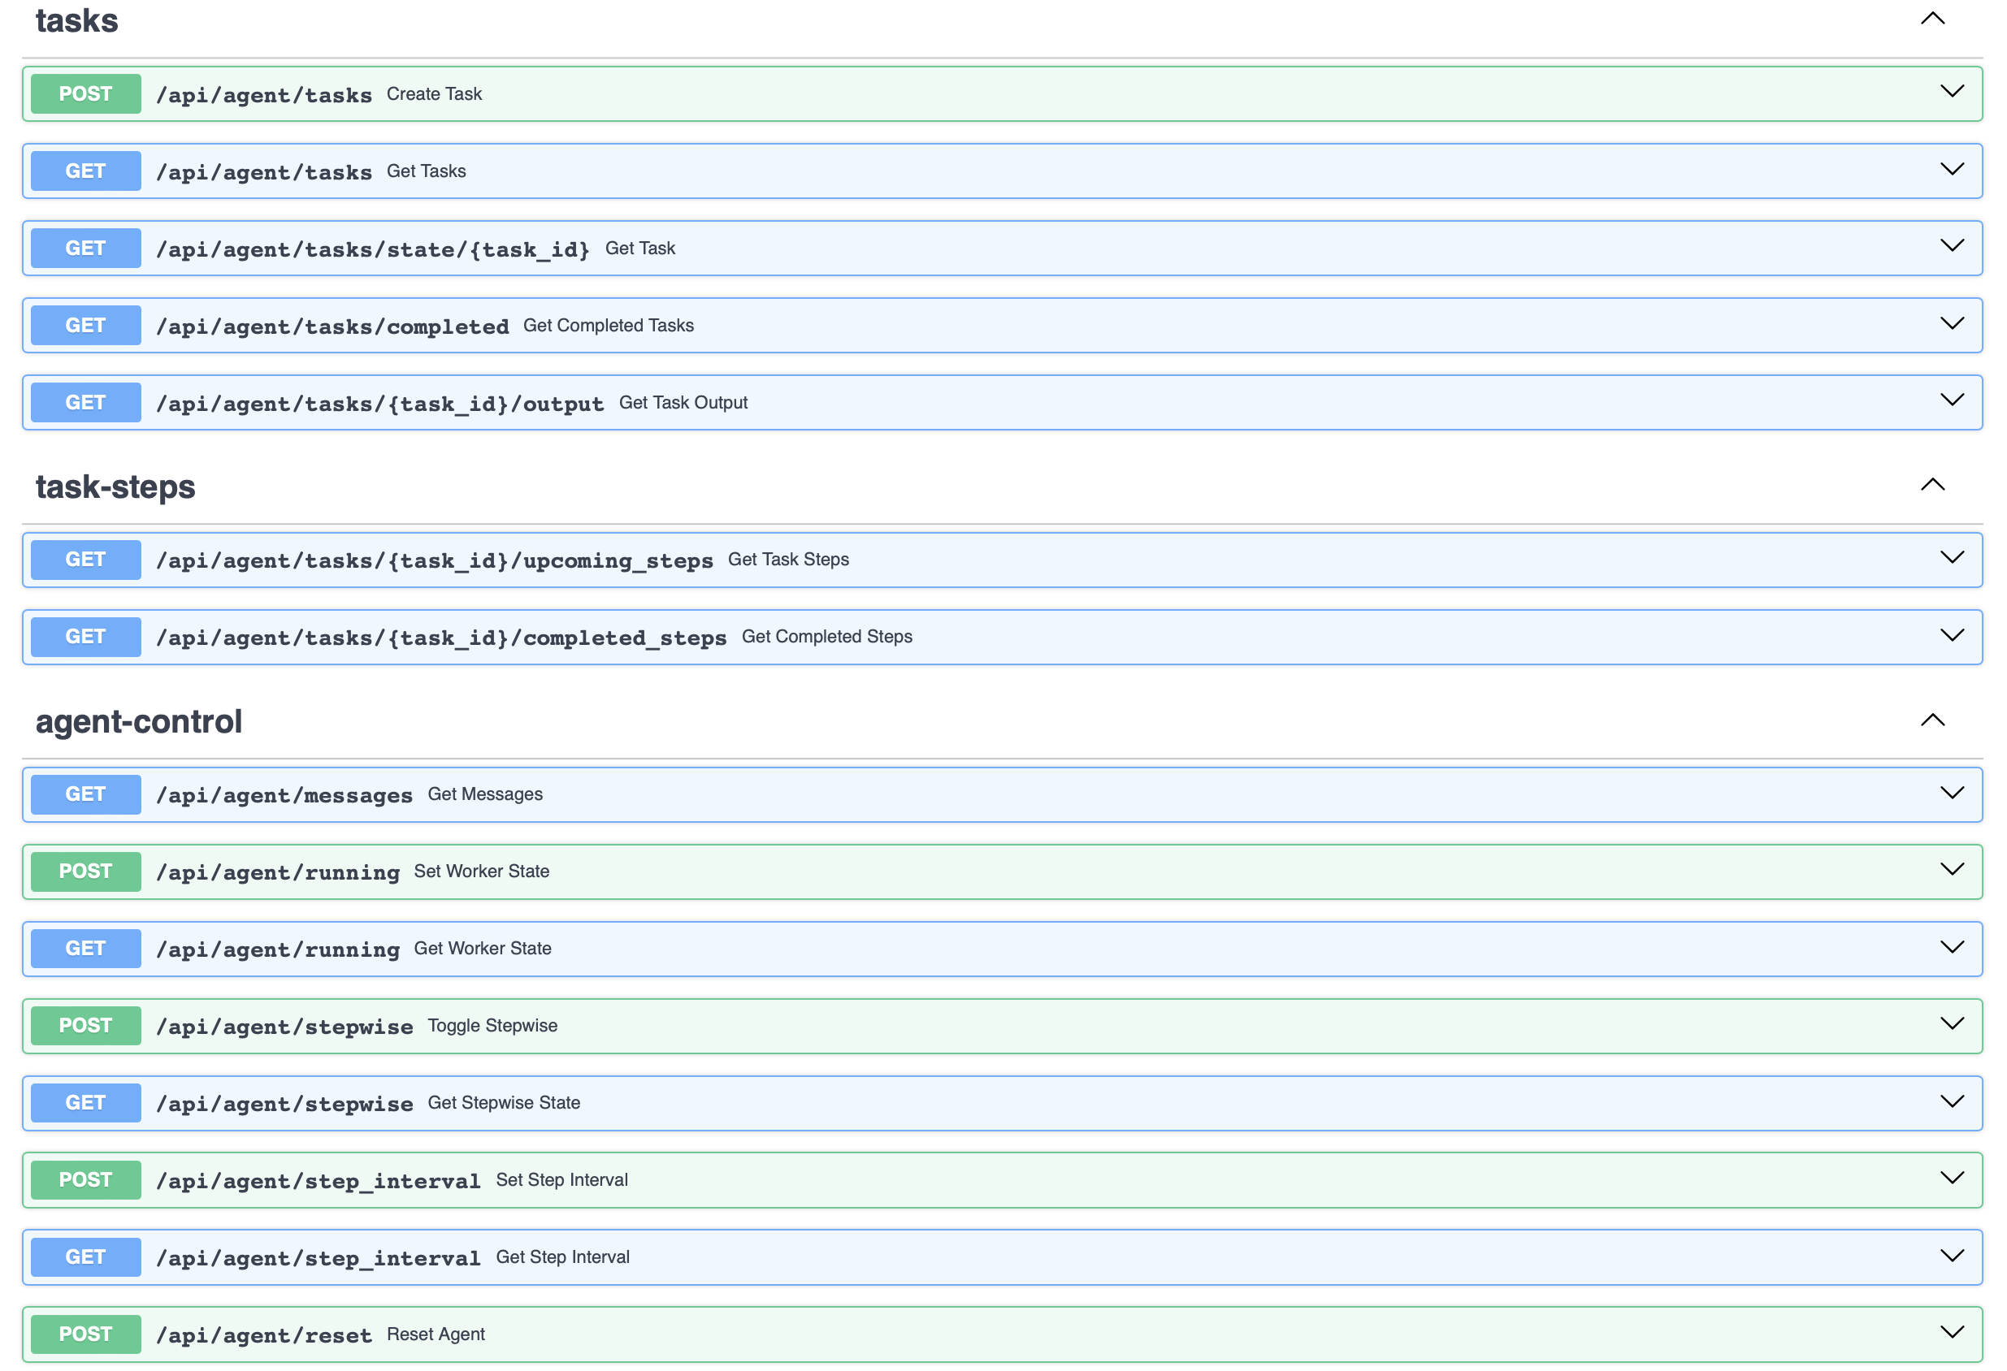Collapse the task-steps section chevron
Viewport: 2007px width, 1371px height.
click(x=1932, y=484)
